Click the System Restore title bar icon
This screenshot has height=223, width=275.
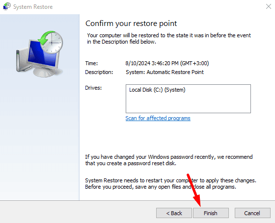click(7, 6)
